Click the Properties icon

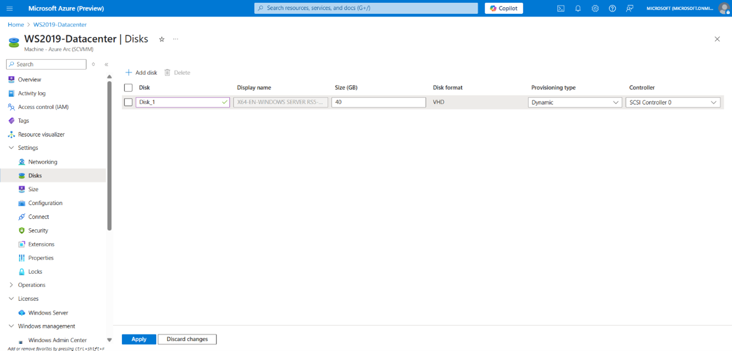(22, 258)
